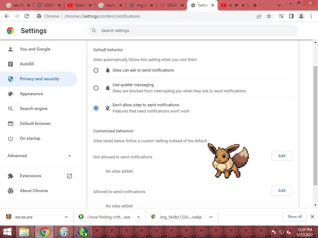Click the settings page vertical scrollbar thumb
318x238 pixels.
[x=316, y=126]
